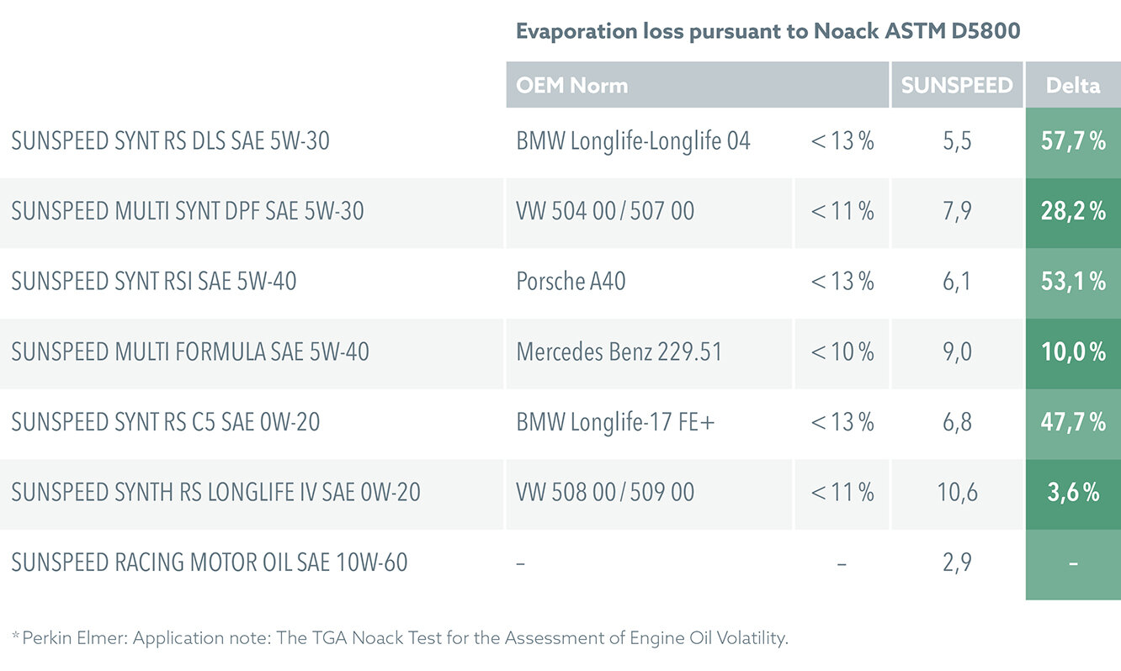
Task: Select SUNSPEED SYNT RS C5 SAE 0W-20
Action: coord(166,421)
